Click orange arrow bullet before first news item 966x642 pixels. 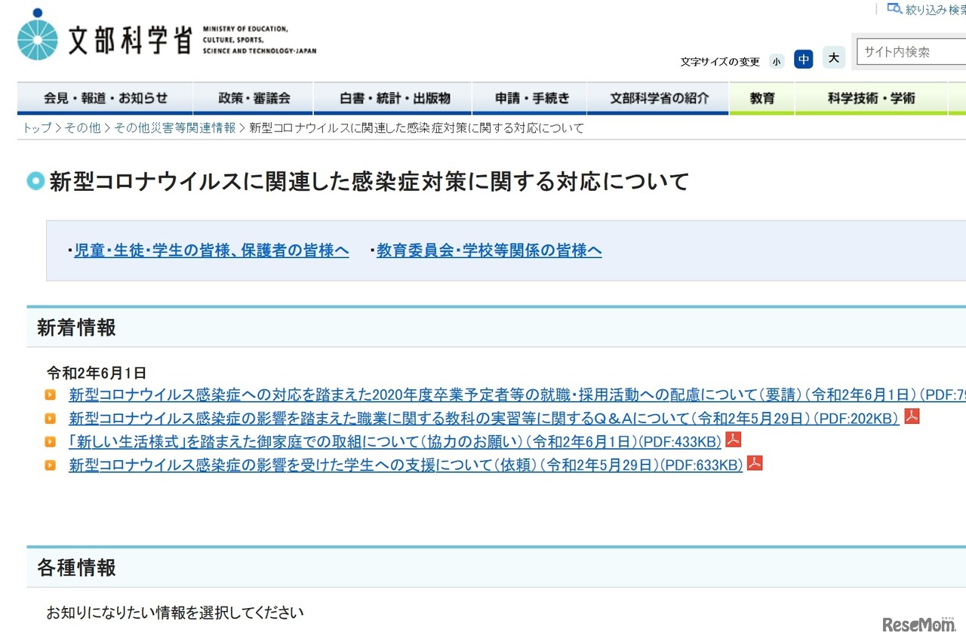coord(51,393)
